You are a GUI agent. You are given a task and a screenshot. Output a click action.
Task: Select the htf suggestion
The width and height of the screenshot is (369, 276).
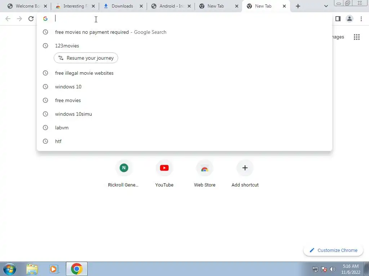point(184,141)
